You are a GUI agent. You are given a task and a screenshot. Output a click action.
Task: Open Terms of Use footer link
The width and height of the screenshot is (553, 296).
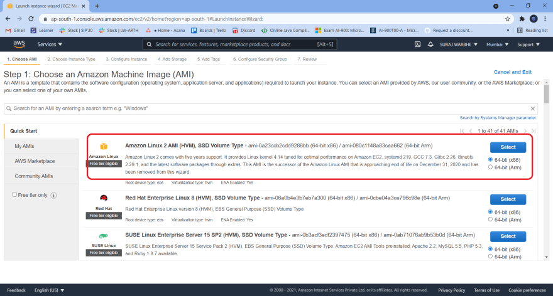click(x=486, y=290)
